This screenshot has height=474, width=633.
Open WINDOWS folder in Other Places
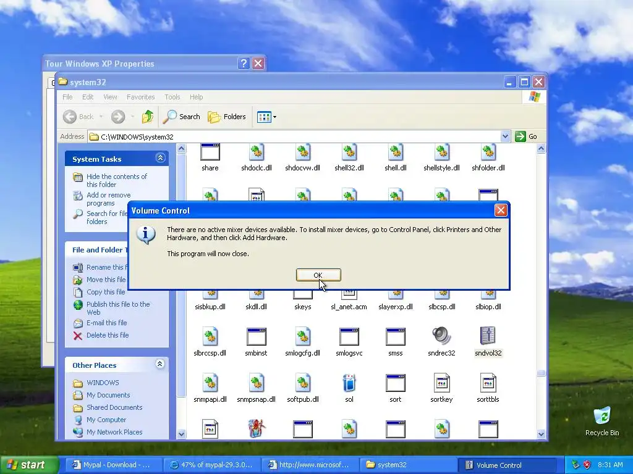103,383
